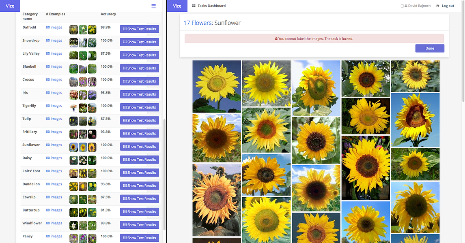Show Test Results for Windflower
Image resolution: width=465 pixels, height=243 pixels.
pyautogui.click(x=140, y=225)
